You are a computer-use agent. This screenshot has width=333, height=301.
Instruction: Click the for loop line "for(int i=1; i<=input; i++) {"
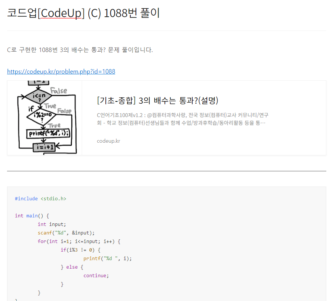[79, 242]
